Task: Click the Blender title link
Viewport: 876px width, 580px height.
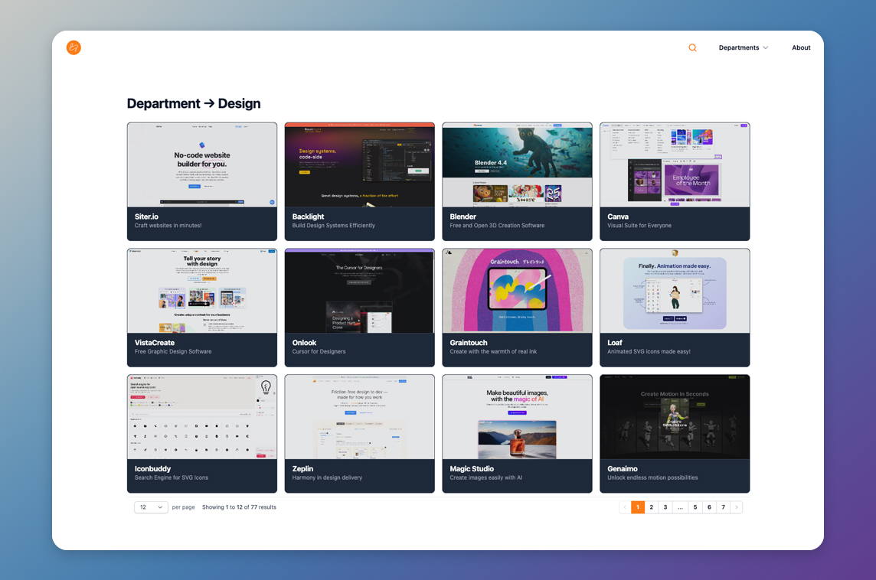Action: click(463, 217)
